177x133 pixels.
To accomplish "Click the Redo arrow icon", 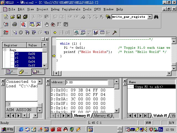I will tap(62, 17).
